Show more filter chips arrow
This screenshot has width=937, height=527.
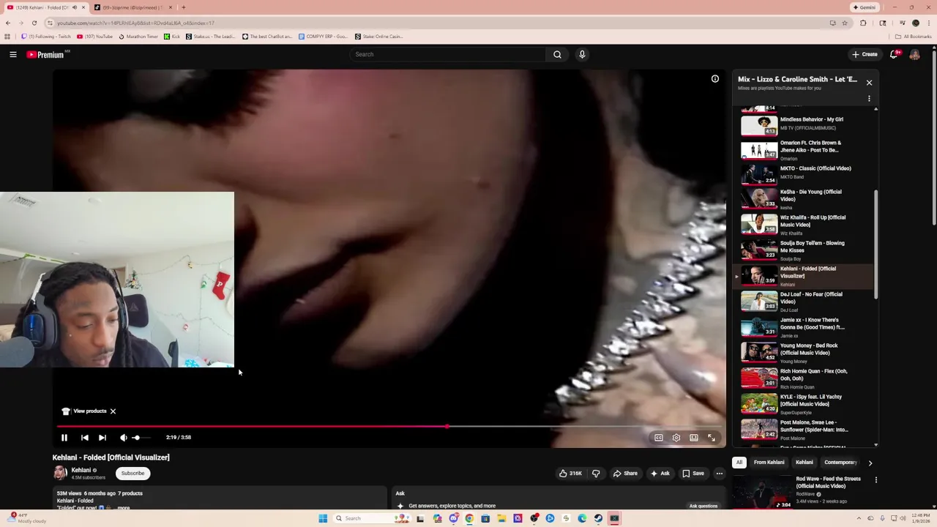click(x=870, y=463)
